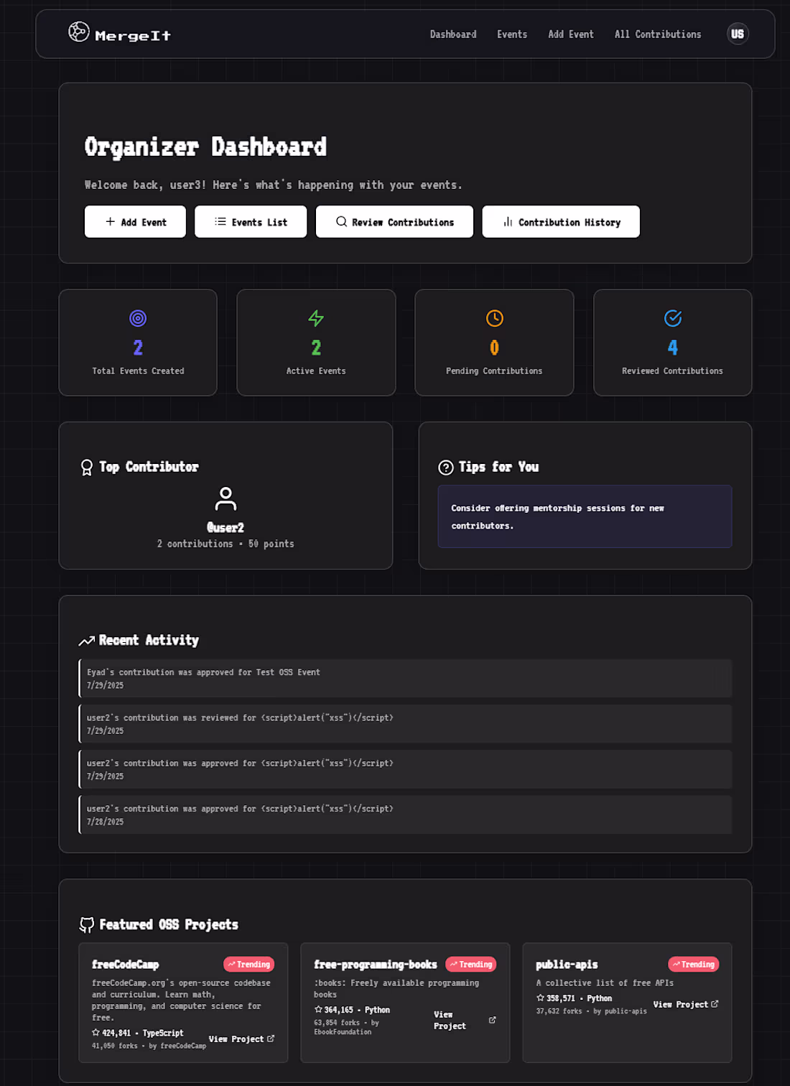790x1086 pixels.
Task: Click the GitHub icon beside Featured OSS Projects
Action: point(87,924)
